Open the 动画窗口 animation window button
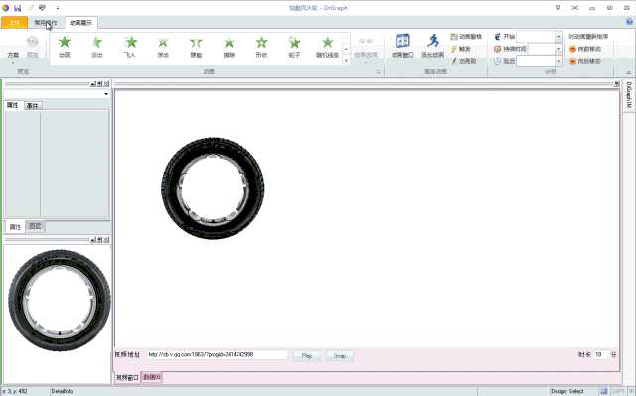 click(x=402, y=46)
